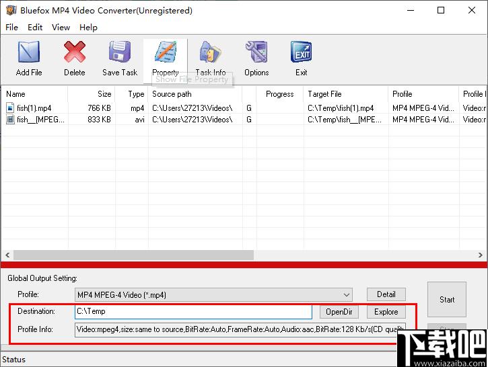Click the mp4 type cell
This screenshot has width=488, height=367.
click(137, 108)
